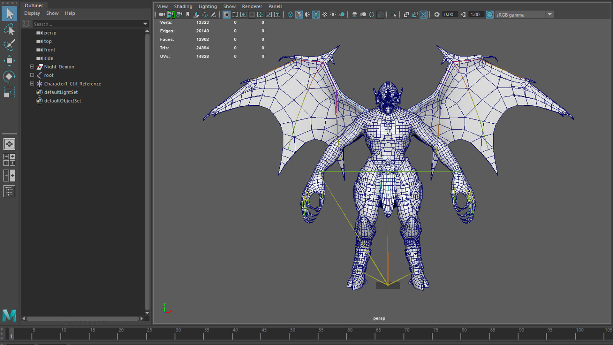This screenshot has height=345, width=613.
Task: Toggle the Field Chart display
Action: point(260,14)
